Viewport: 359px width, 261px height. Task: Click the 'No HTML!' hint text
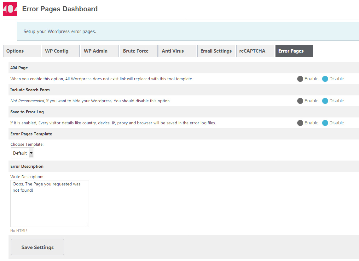coord(19,230)
